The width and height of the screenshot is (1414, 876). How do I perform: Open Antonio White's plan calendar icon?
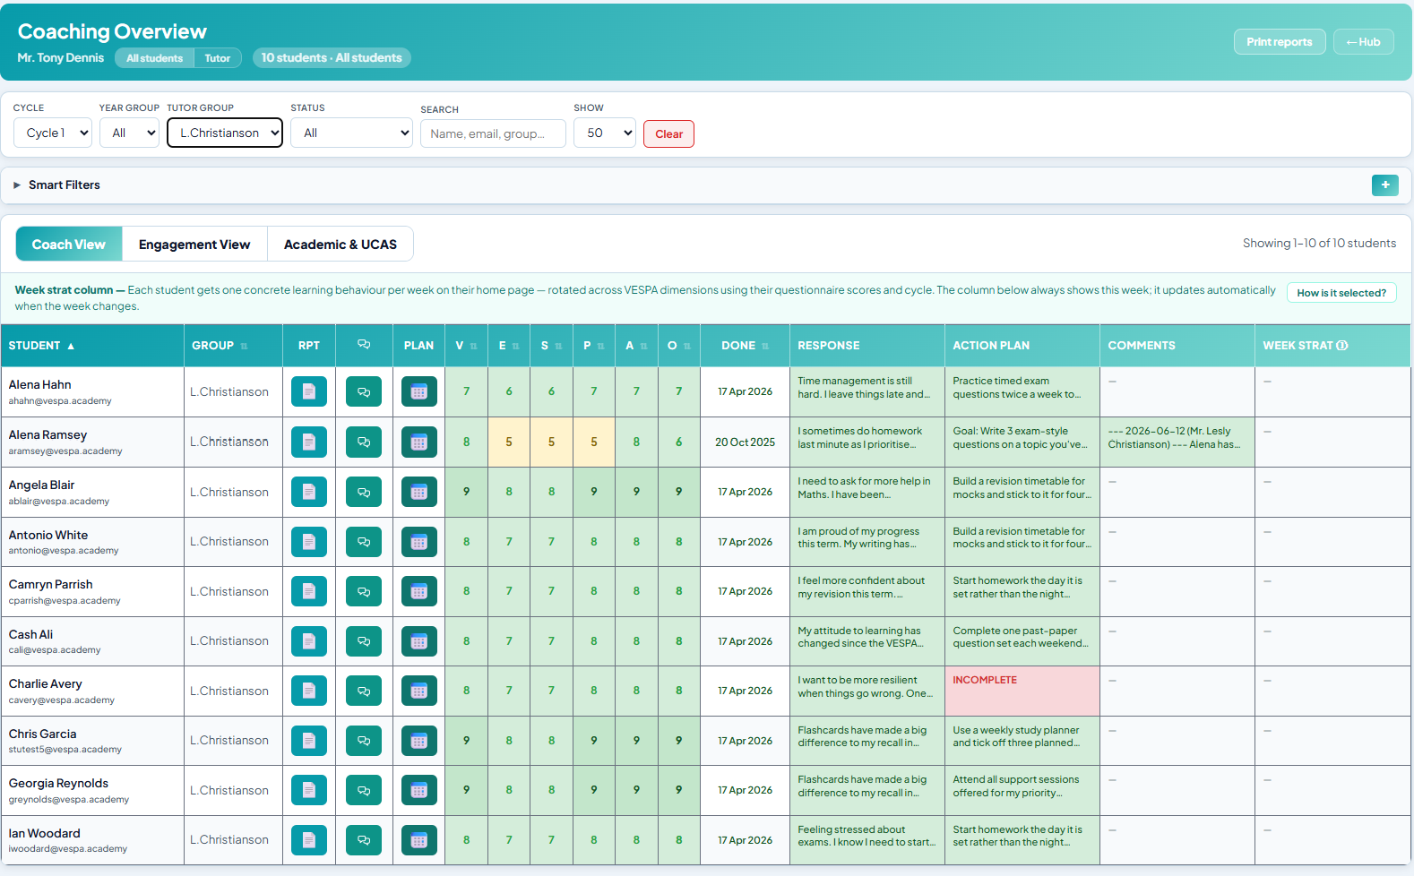pos(418,542)
